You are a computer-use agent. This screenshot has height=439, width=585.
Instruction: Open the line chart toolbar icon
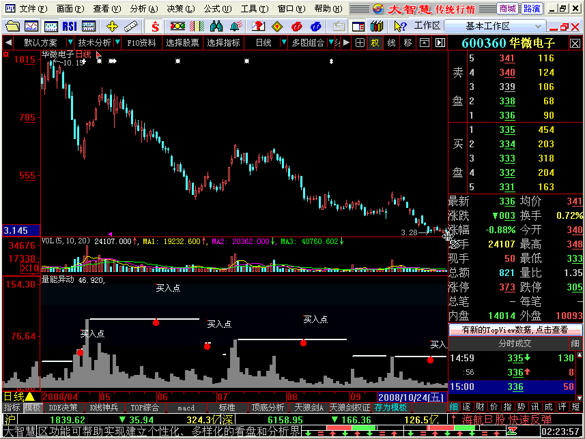pos(31,27)
